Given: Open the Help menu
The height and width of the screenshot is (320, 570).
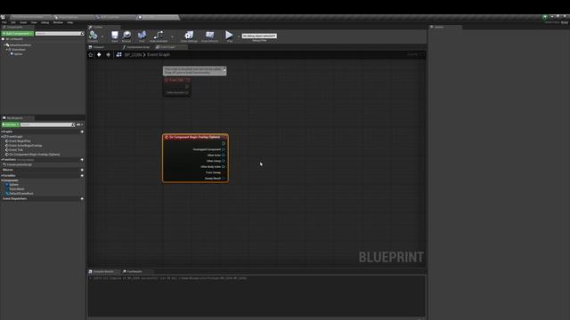Looking at the screenshot, I should tap(69, 22).
